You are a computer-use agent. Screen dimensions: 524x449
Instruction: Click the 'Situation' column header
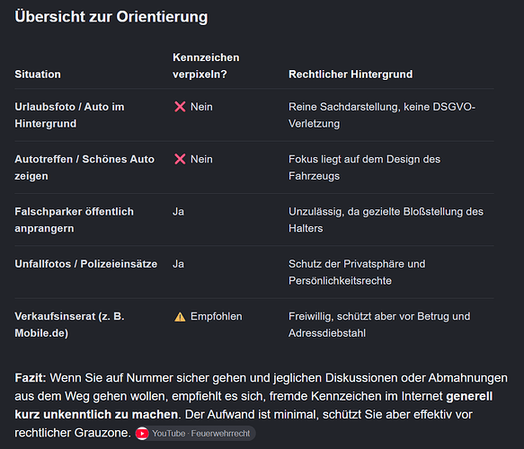[x=38, y=75]
